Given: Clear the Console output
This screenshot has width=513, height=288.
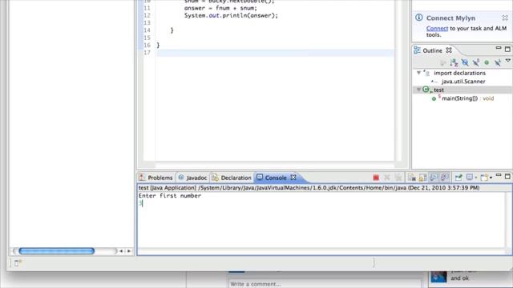Looking at the screenshot, I should click(x=411, y=178).
